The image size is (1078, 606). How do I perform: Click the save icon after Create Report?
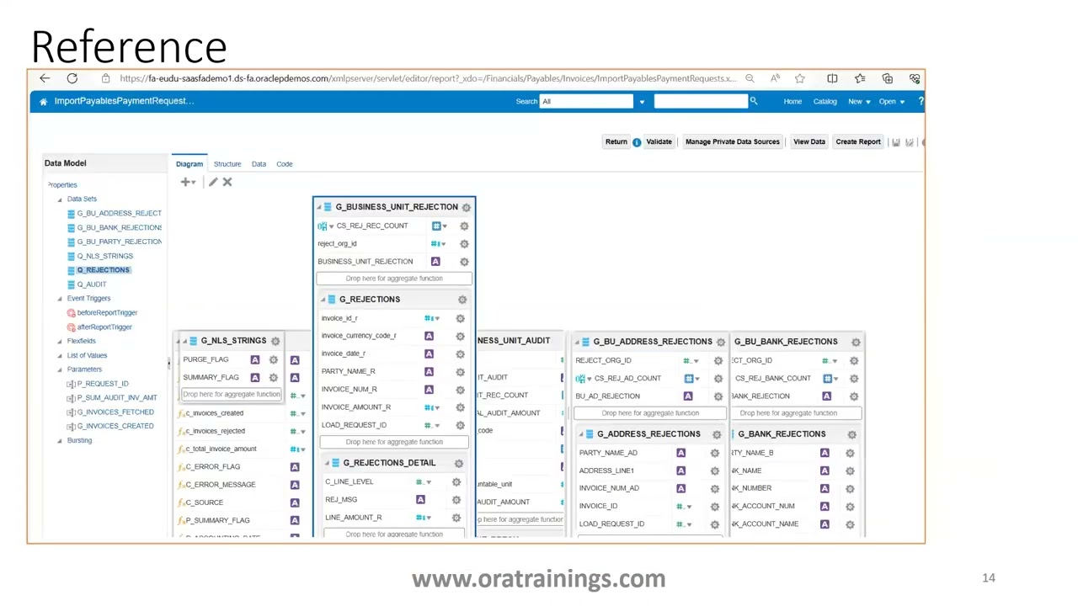[x=896, y=142]
